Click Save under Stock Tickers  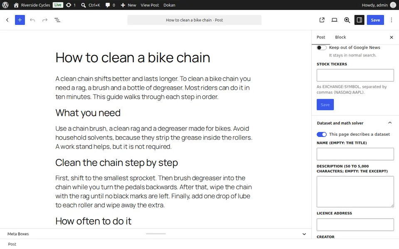(x=325, y=105)
